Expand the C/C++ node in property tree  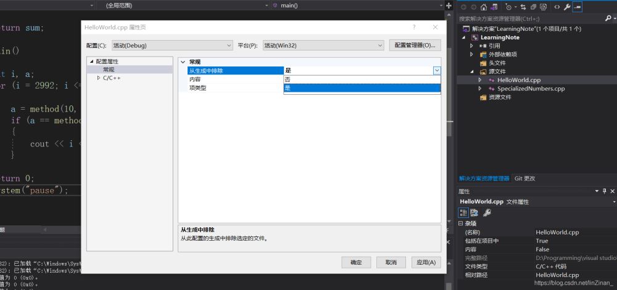point(98,78)
